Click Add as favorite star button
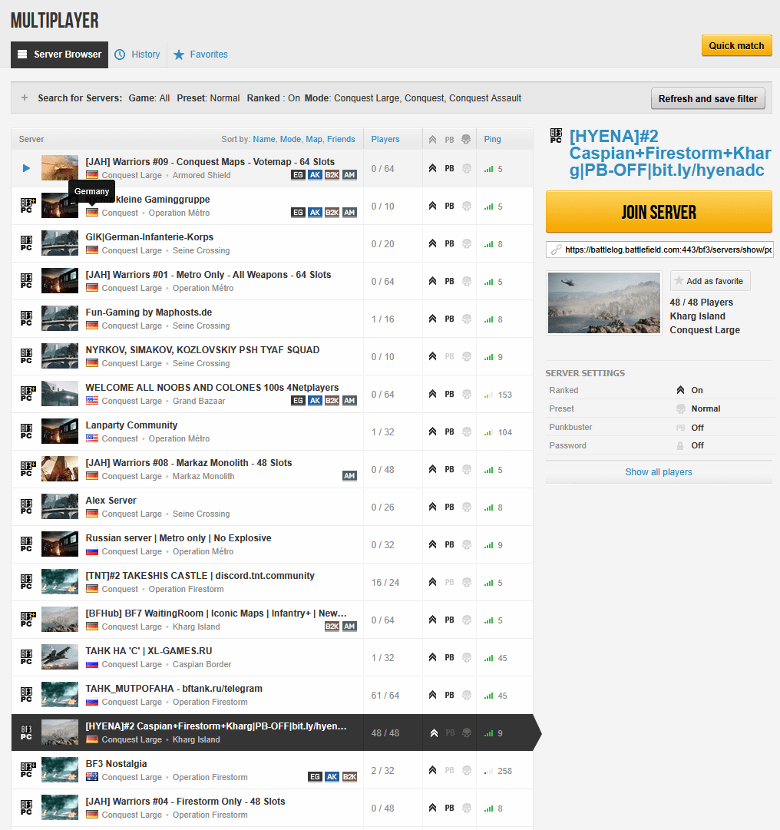This screenshot has width=780, height=830. [x=710, y=281]
